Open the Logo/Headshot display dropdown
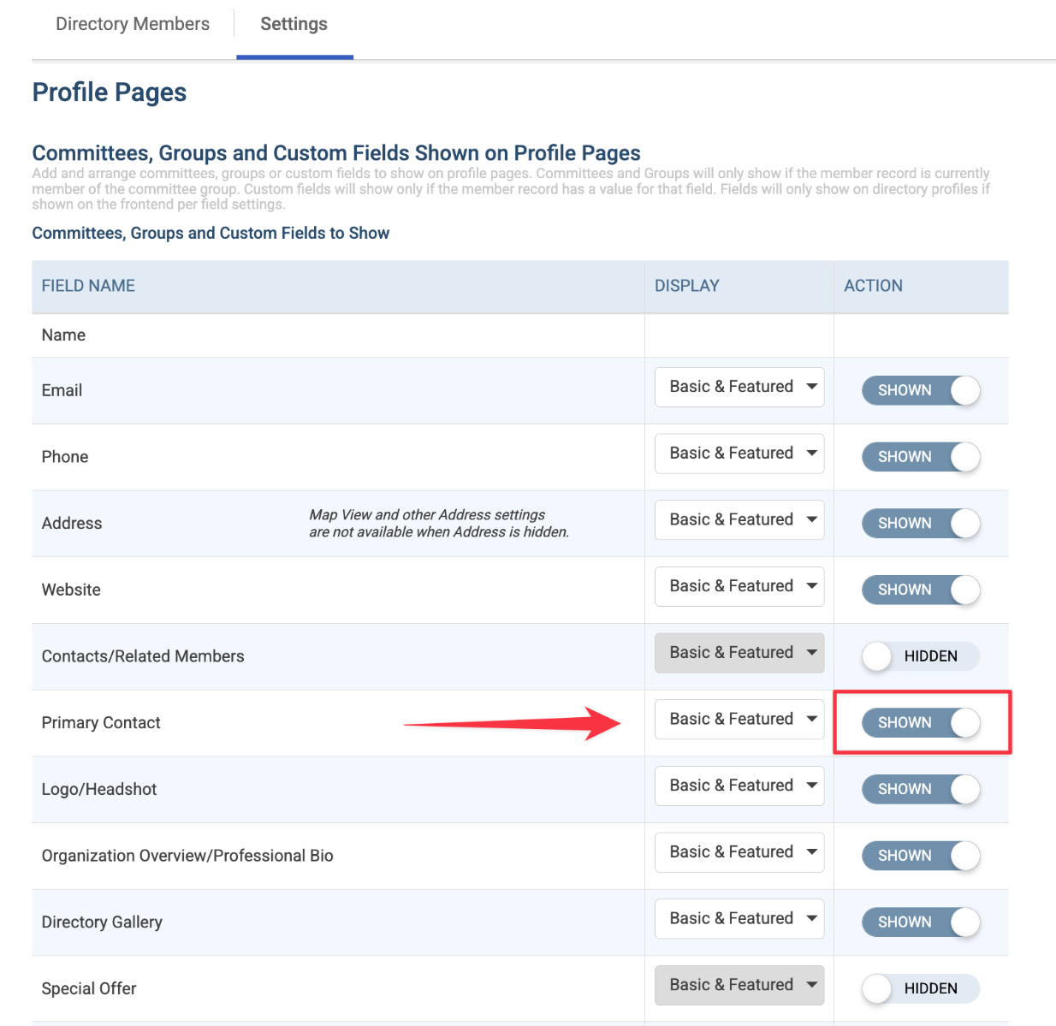The width and height of the screenshot is (1056, 1026). (739, 786)
